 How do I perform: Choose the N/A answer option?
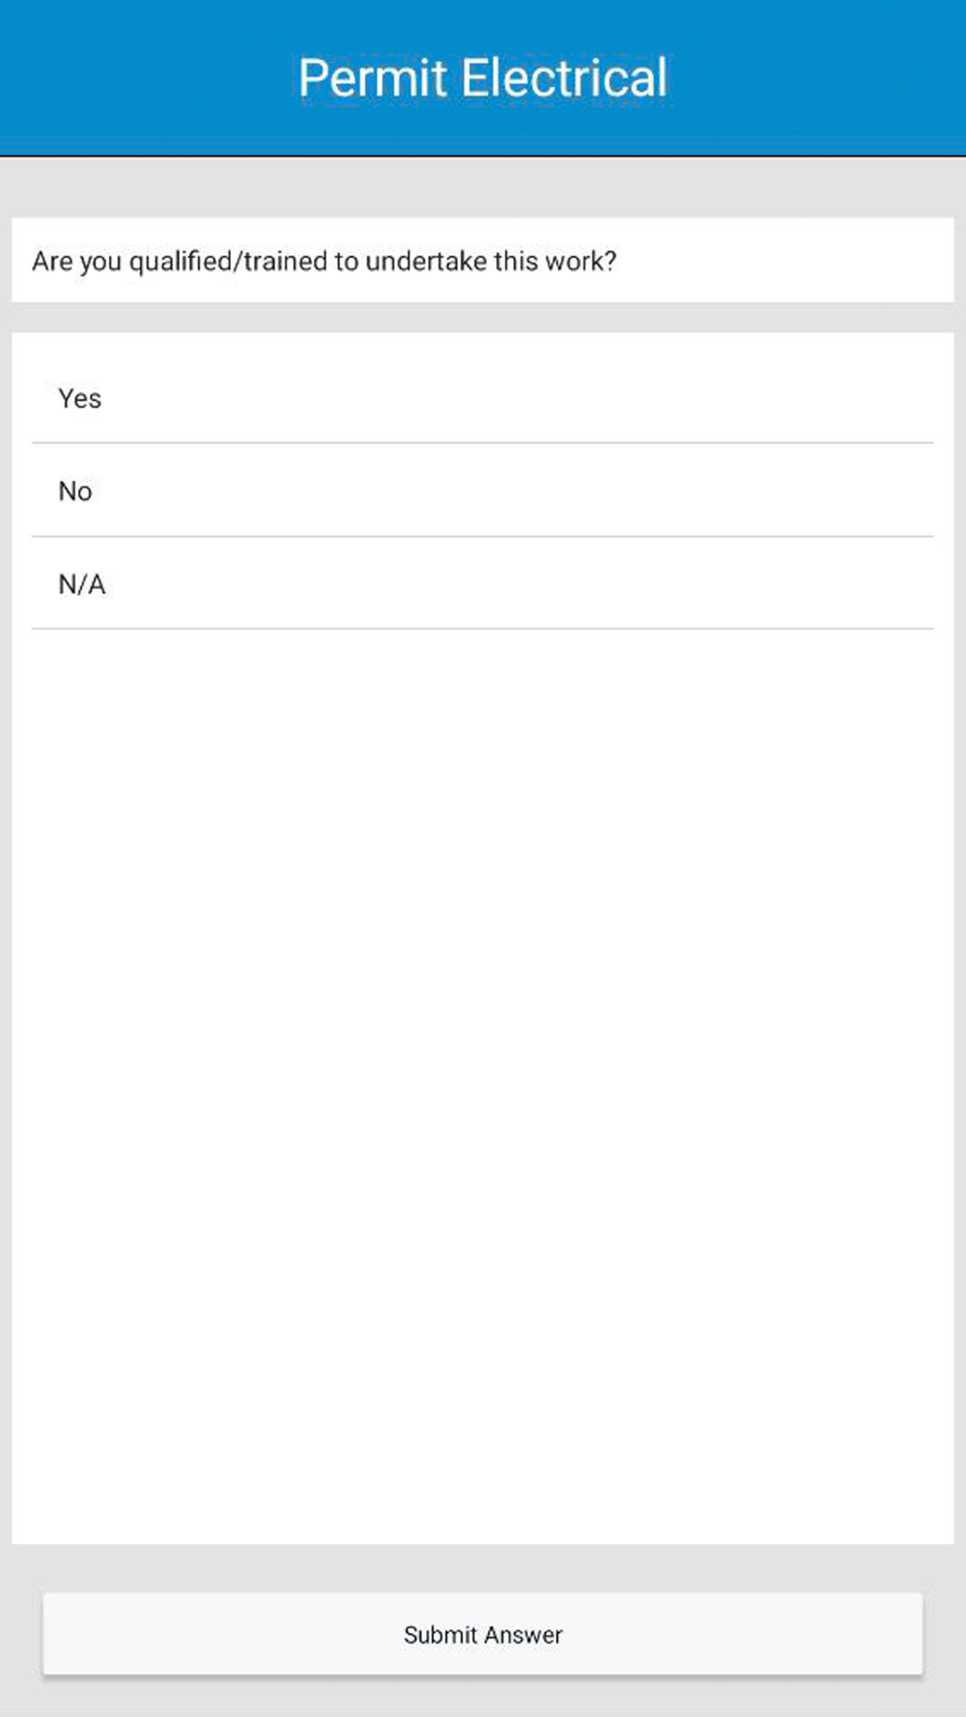tap(82, 583)
